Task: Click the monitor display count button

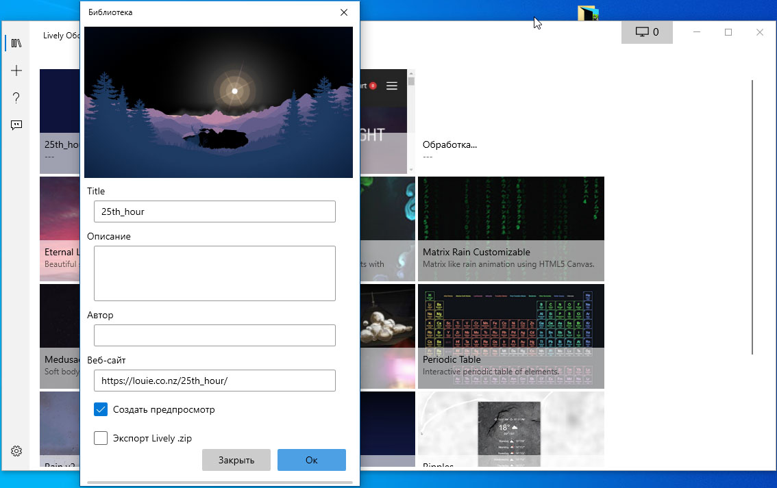Action: (x=647, y=32)
